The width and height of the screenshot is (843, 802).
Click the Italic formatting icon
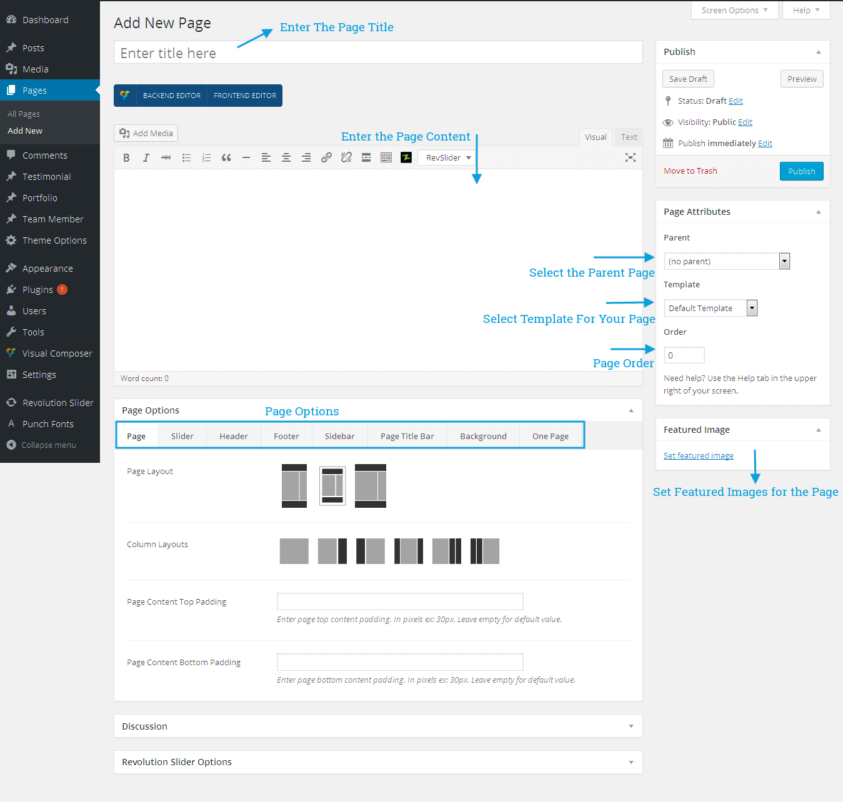tap(146, 158)
